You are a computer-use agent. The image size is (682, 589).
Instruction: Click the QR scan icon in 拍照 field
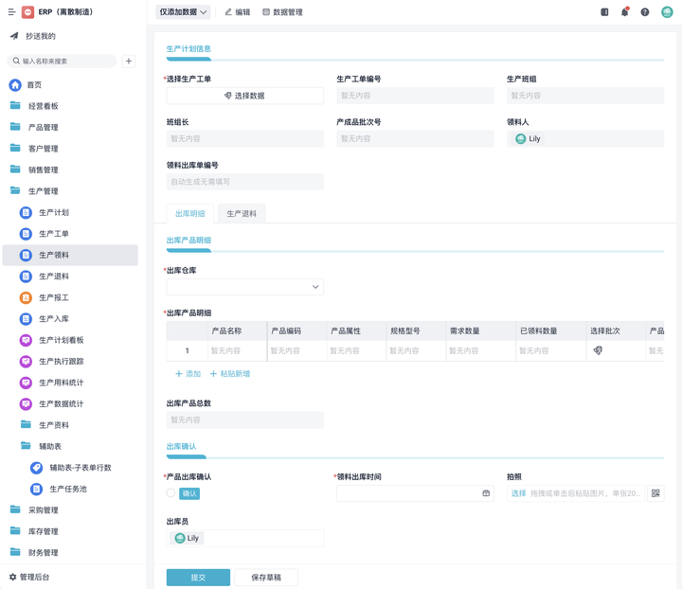(655, 493)
